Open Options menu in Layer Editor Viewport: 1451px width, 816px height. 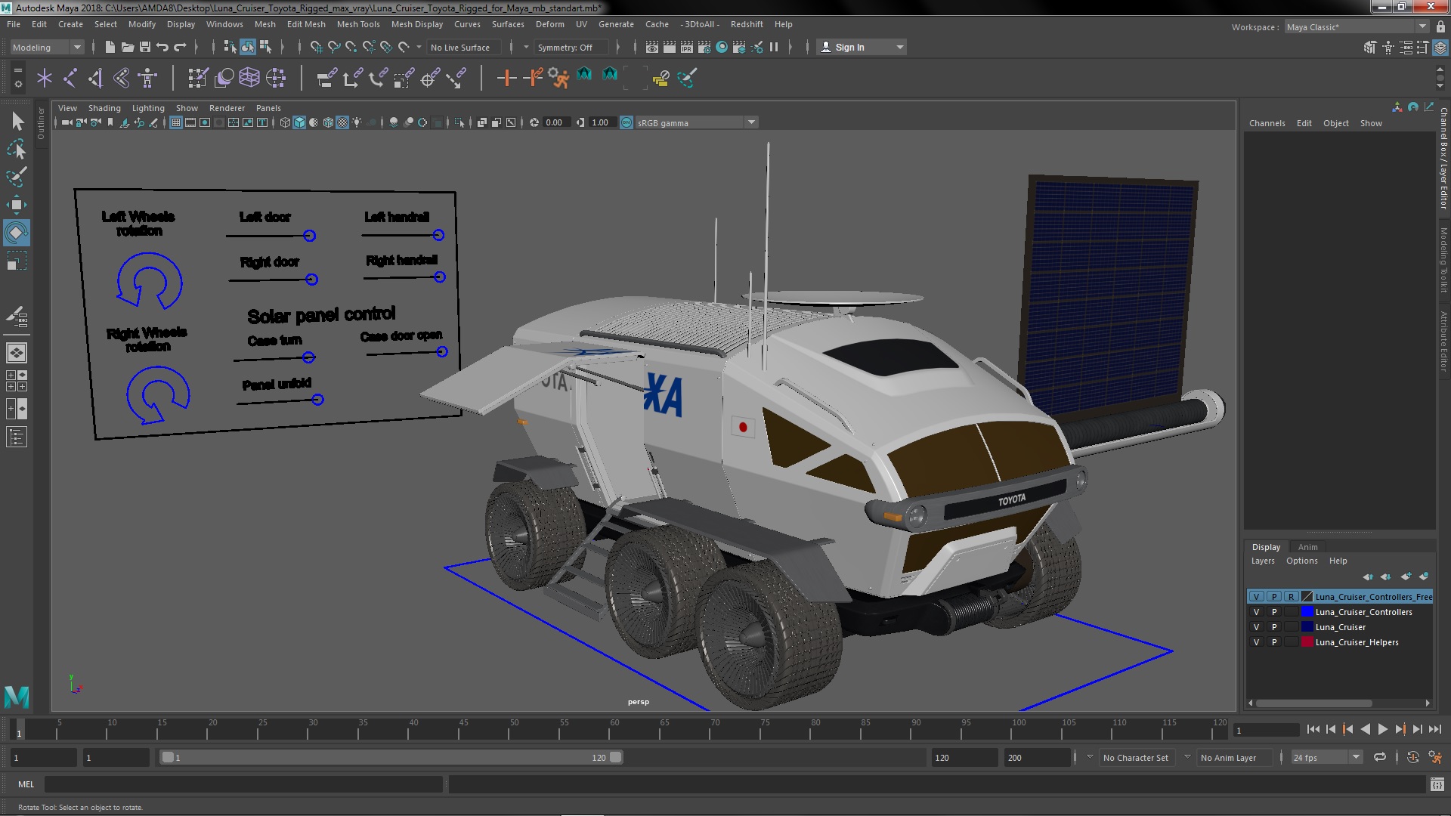pos(1301,561)
